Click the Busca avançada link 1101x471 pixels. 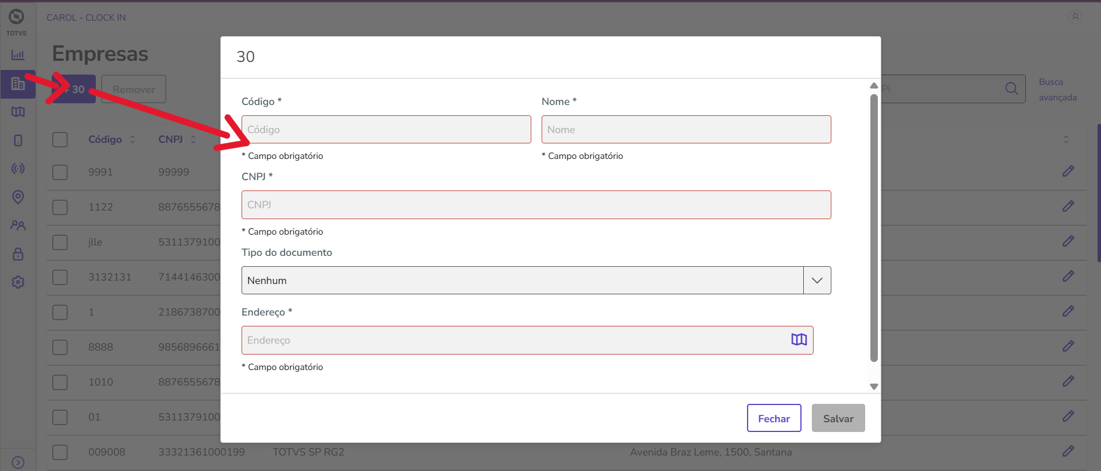pyautogui.click(x=1057, y=89)
